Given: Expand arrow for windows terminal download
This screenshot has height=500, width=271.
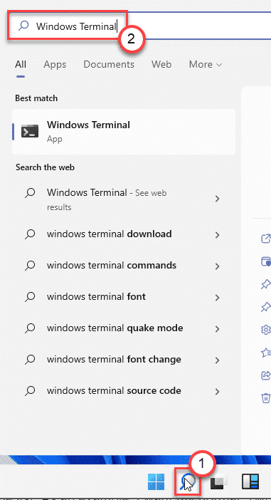Looking at the screenshot, I should point(217,235).
